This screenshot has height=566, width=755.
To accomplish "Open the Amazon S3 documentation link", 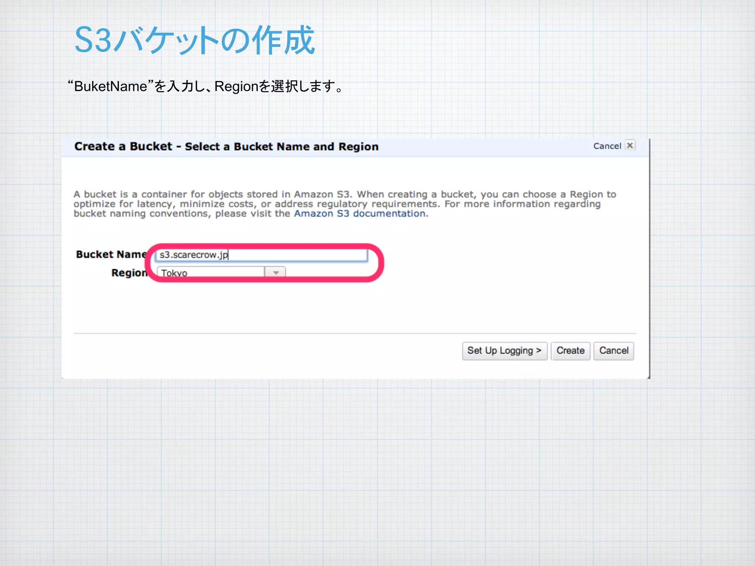I will click(360, 214).
